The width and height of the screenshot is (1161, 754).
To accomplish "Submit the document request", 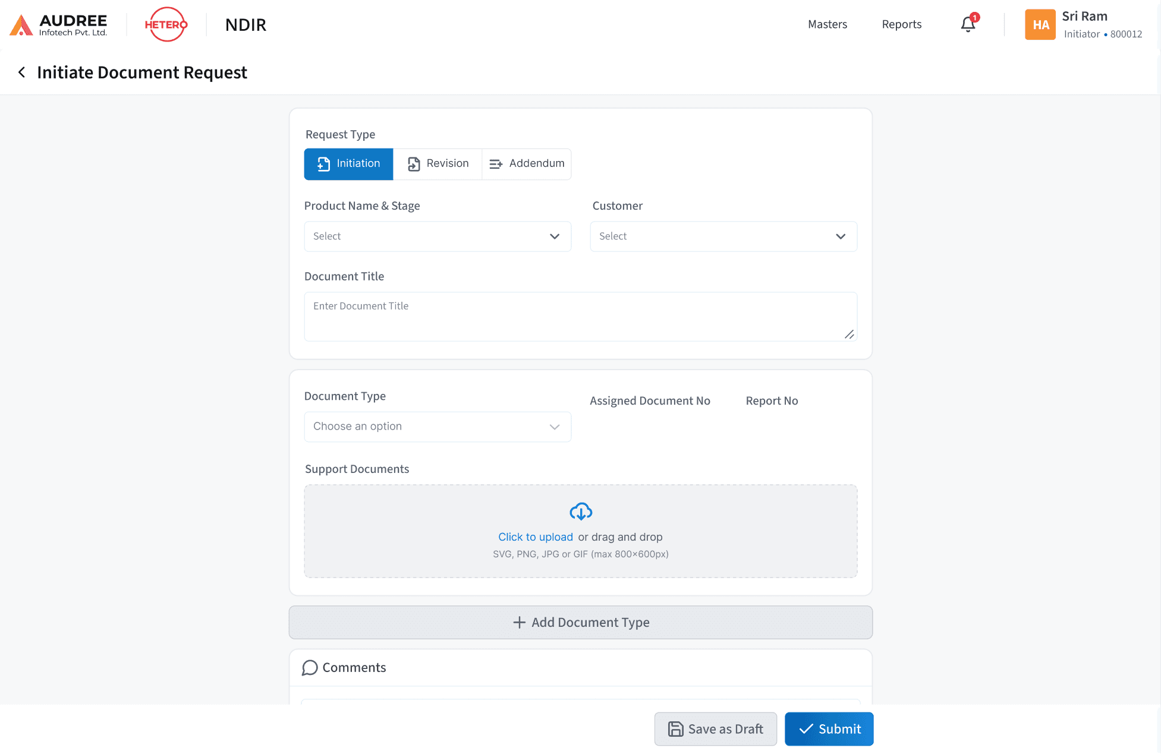I will (829, 728).
